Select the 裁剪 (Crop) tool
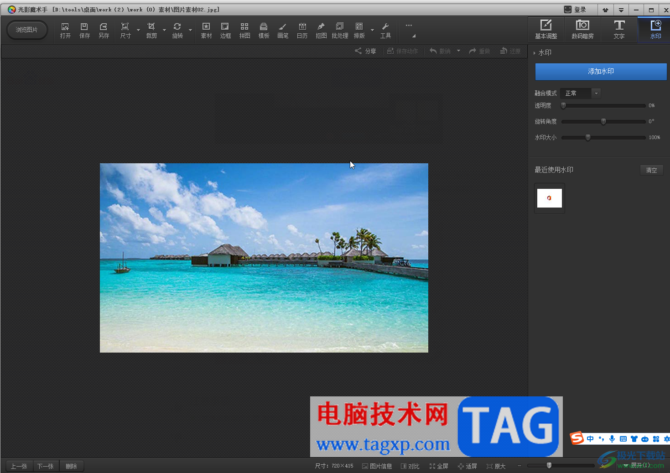Viewport: 670px width, 473px height. pyautogui.click(x=151, y=31)
